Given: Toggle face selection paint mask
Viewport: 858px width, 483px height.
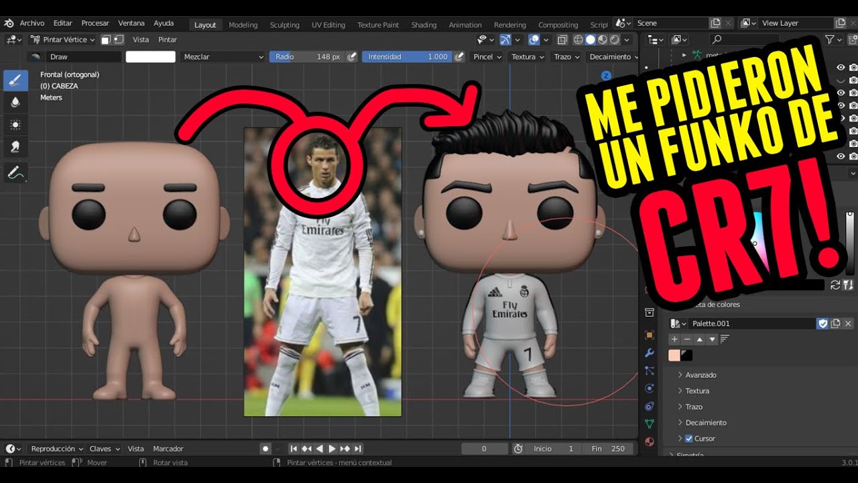Looking at the screenshot, I should pyautogui.click(x=106, y=40).
